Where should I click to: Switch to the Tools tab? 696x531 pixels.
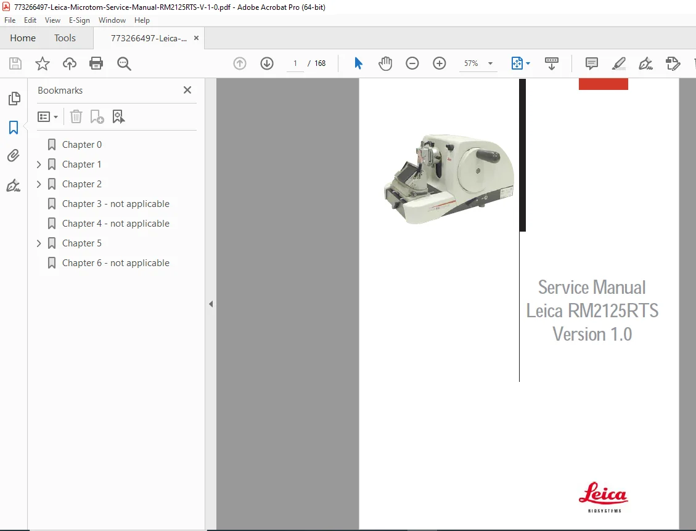65,38
